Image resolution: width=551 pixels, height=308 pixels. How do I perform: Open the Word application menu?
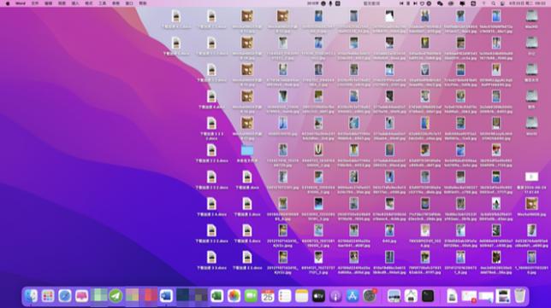tap(21, 3)
